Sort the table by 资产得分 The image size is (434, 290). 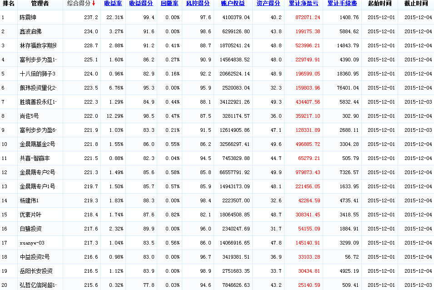click(x=268, y=3)
